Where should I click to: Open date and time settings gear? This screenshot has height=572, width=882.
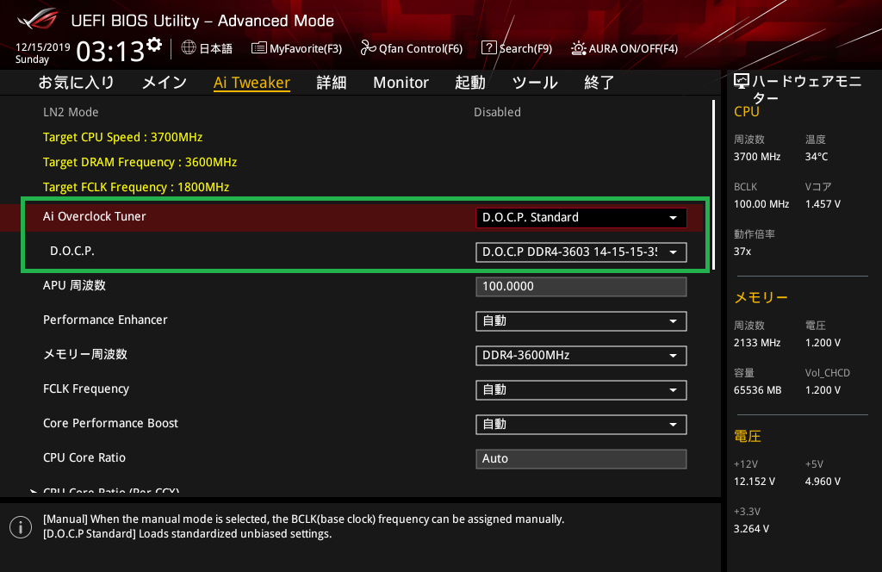coord(154,45)
